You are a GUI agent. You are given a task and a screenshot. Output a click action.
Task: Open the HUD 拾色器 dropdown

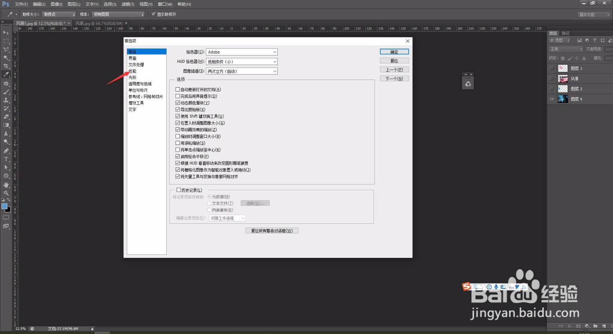coord(242,62)
